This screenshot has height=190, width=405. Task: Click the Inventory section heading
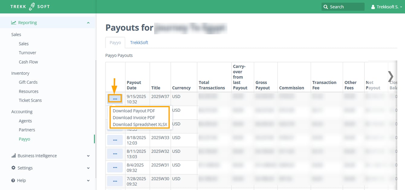pyautogui.click(x=20, y=73)
